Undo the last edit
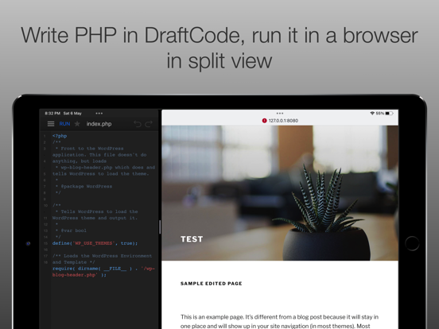Screen dimensions: 439x329 pyautogui.click(x=138, y=124)
